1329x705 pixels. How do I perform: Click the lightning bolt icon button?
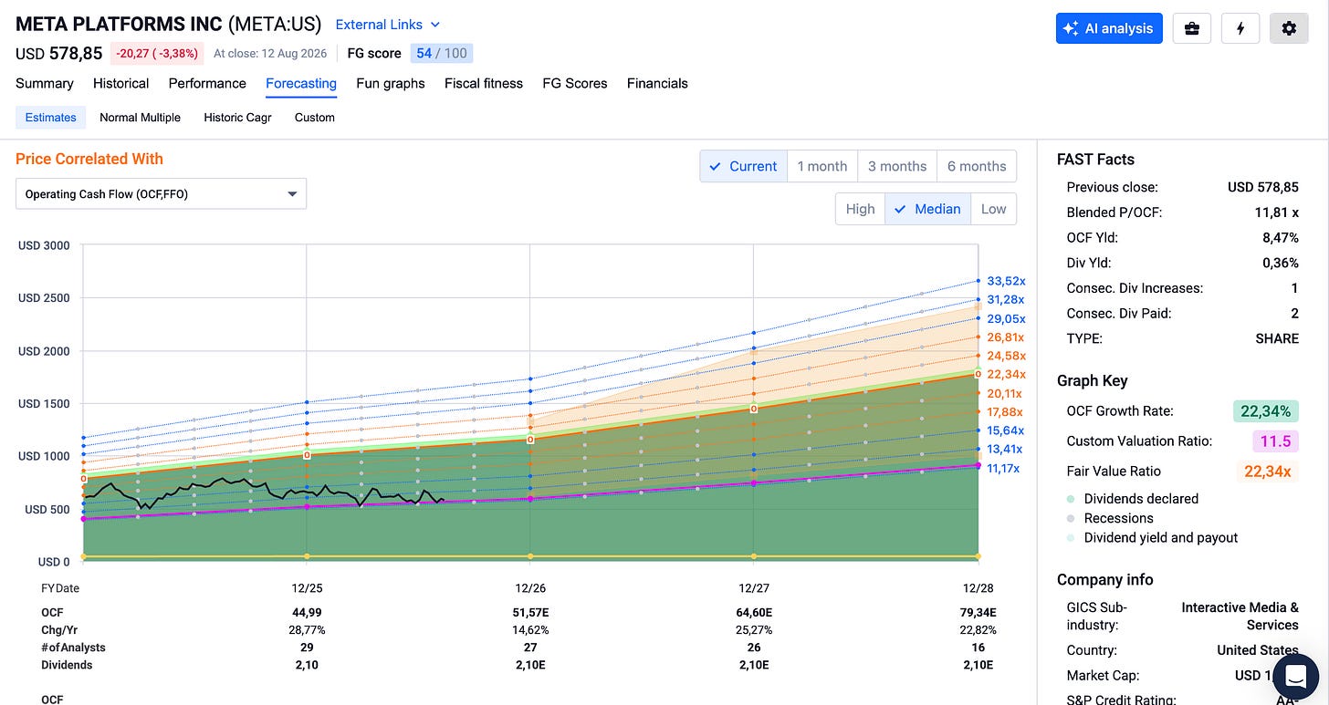point(1240,28)
